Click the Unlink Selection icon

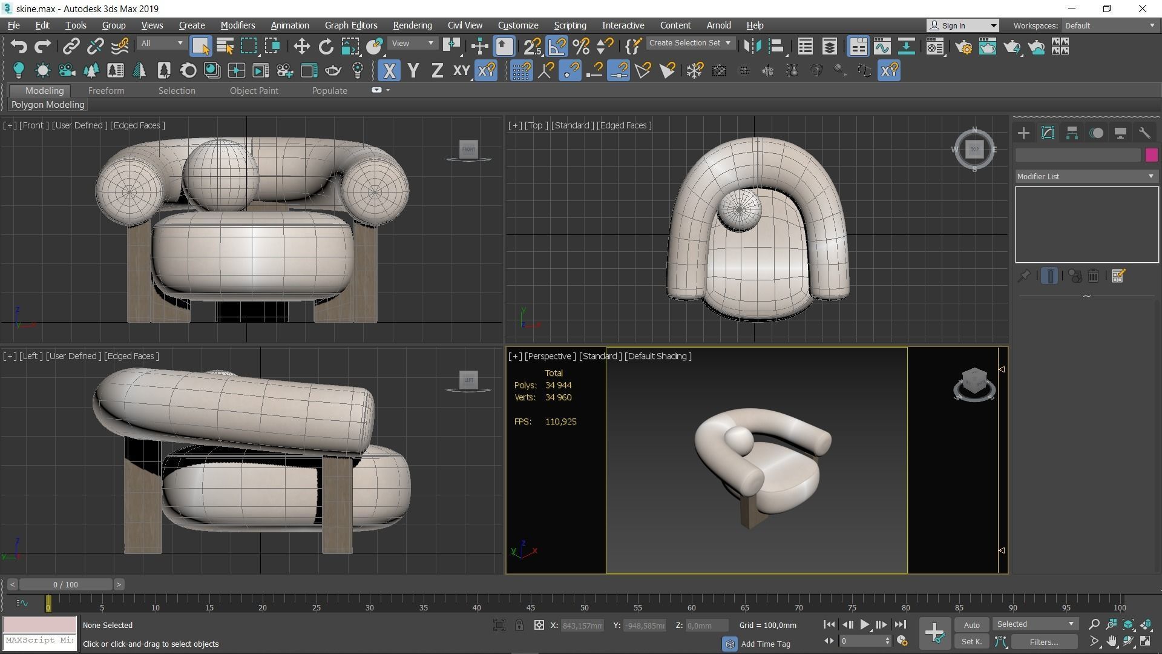point(96,46)
